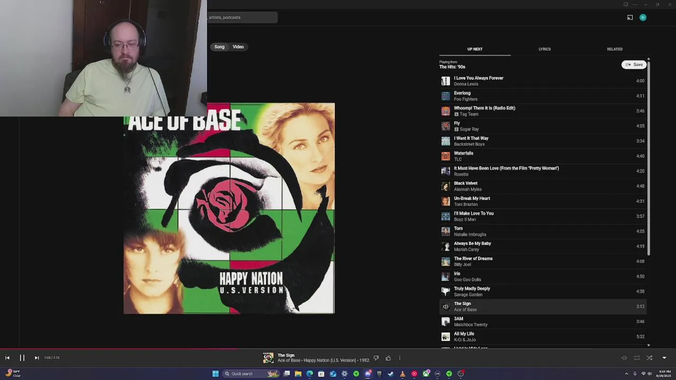This screenshot has width=676, height=380.
Task: Play I'll Make Love To You
Action: tap(543, 216)
